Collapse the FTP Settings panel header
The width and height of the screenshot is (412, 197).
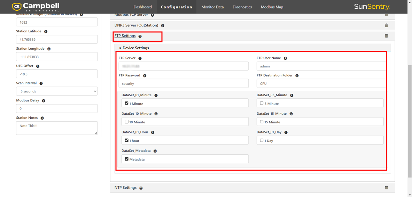click(125, 36)
